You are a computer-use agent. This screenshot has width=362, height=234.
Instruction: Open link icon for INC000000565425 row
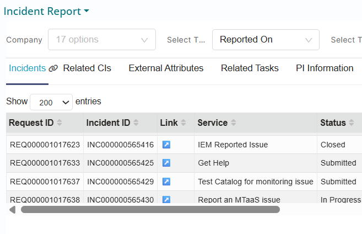[166, 163]
